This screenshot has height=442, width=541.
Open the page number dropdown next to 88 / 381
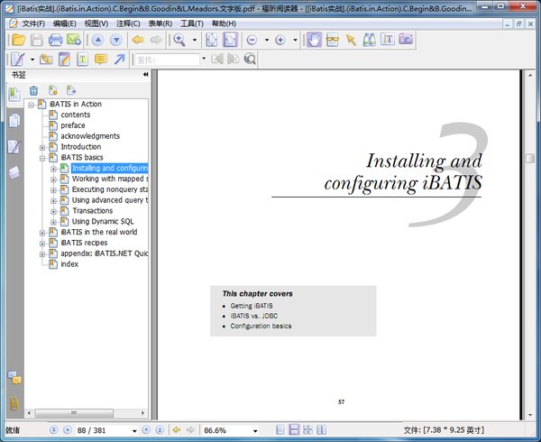[x=134, y=430]
